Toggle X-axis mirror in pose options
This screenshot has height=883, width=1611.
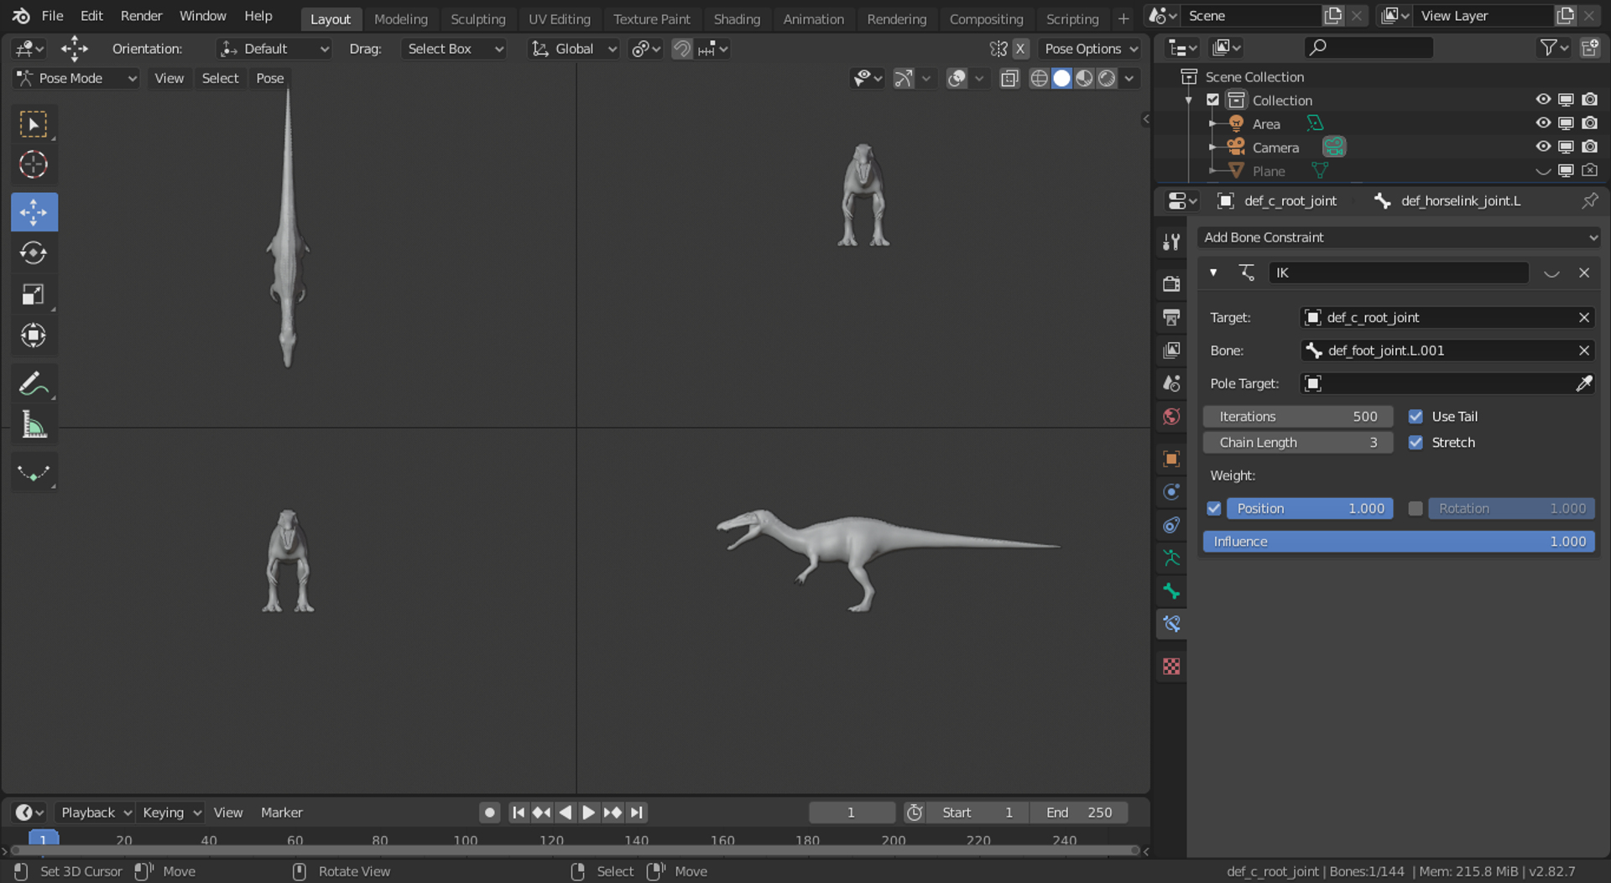(1020, 49)
